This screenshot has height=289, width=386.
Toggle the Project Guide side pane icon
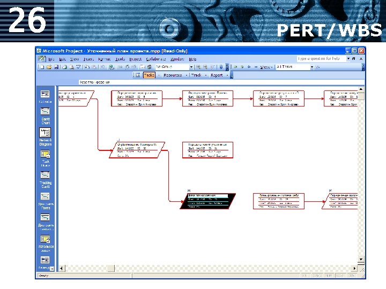click(x=138, y=75)
